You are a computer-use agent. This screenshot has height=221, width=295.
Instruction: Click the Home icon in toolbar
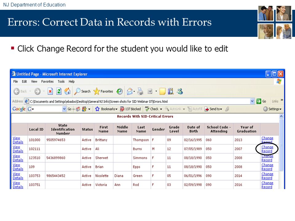pos(67,91)
